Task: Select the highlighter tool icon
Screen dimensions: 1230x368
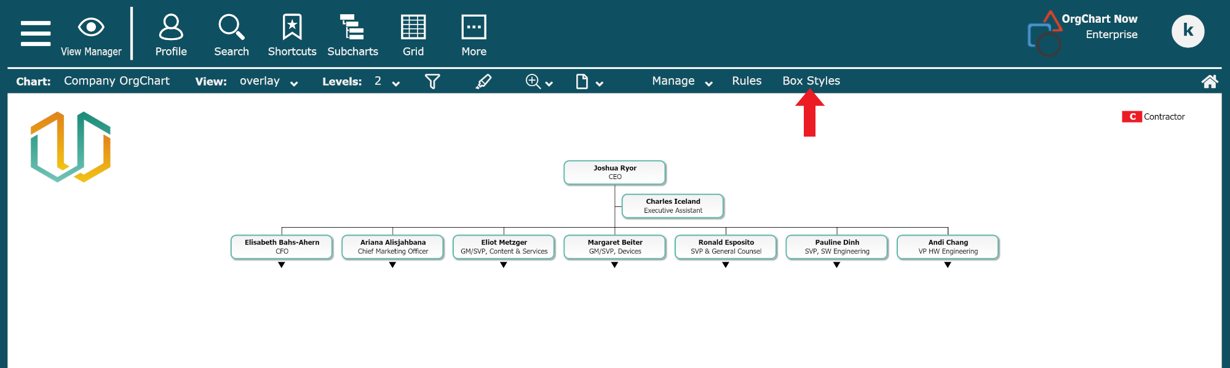Action: [483, 81]
